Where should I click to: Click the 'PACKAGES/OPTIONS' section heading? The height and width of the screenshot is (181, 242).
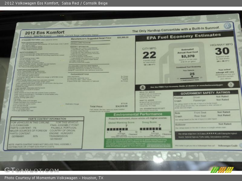(80, 74)
